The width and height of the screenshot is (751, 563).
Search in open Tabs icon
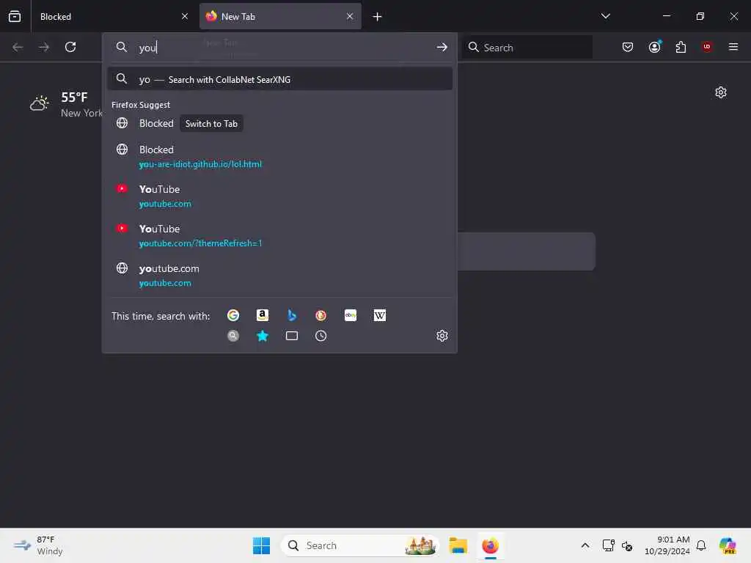[292, 336]
